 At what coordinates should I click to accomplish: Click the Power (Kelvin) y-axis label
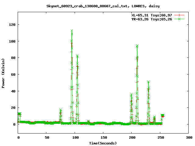(x=3, y=73)
